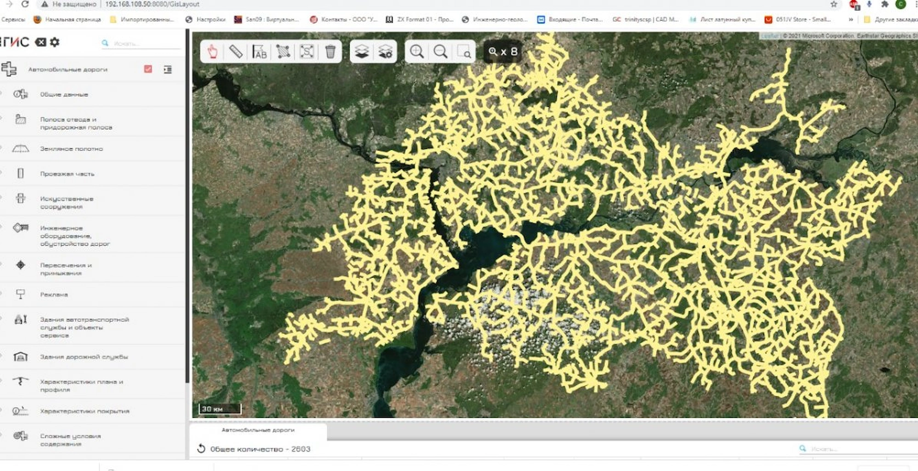Open layer settings with gear icon
Screen dimensions: 918x471
click(385, 51)
